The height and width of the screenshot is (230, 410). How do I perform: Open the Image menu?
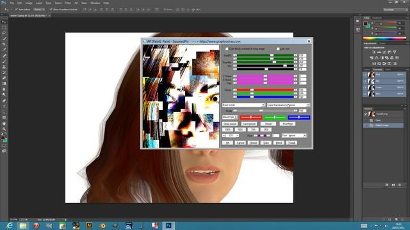coord(29,3)
